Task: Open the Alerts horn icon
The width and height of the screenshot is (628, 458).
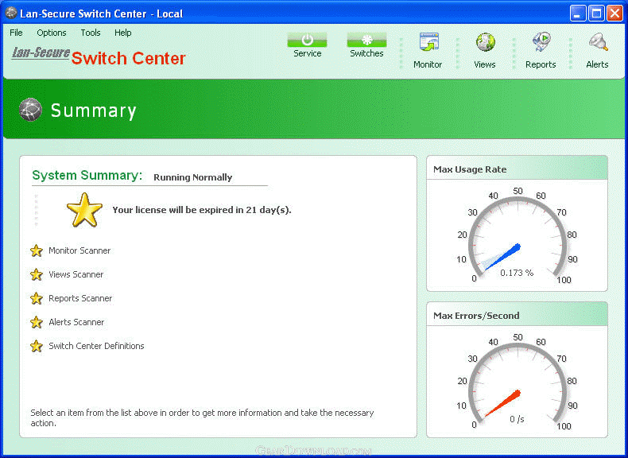Action: click(x=598, y=42)
